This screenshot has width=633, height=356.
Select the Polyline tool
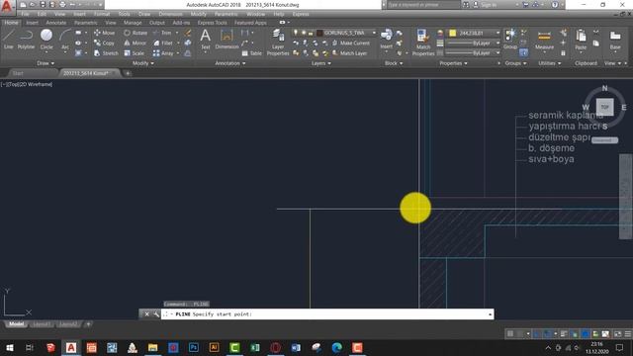pyautogui.click(x=26, y=40)
